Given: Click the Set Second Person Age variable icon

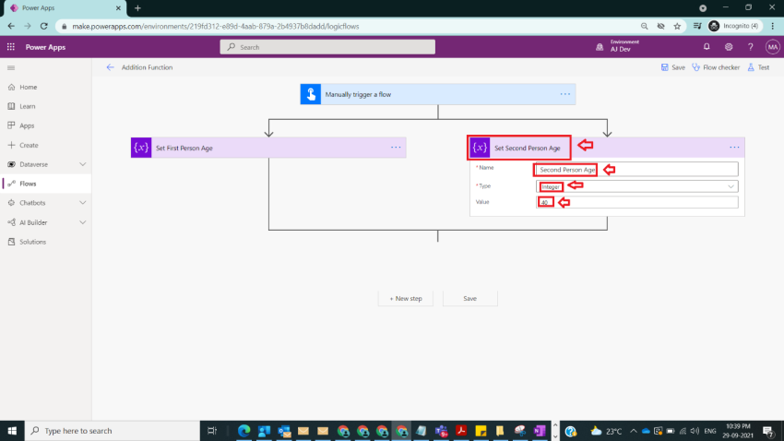Looking at the screenshot, I should point(480,148).
